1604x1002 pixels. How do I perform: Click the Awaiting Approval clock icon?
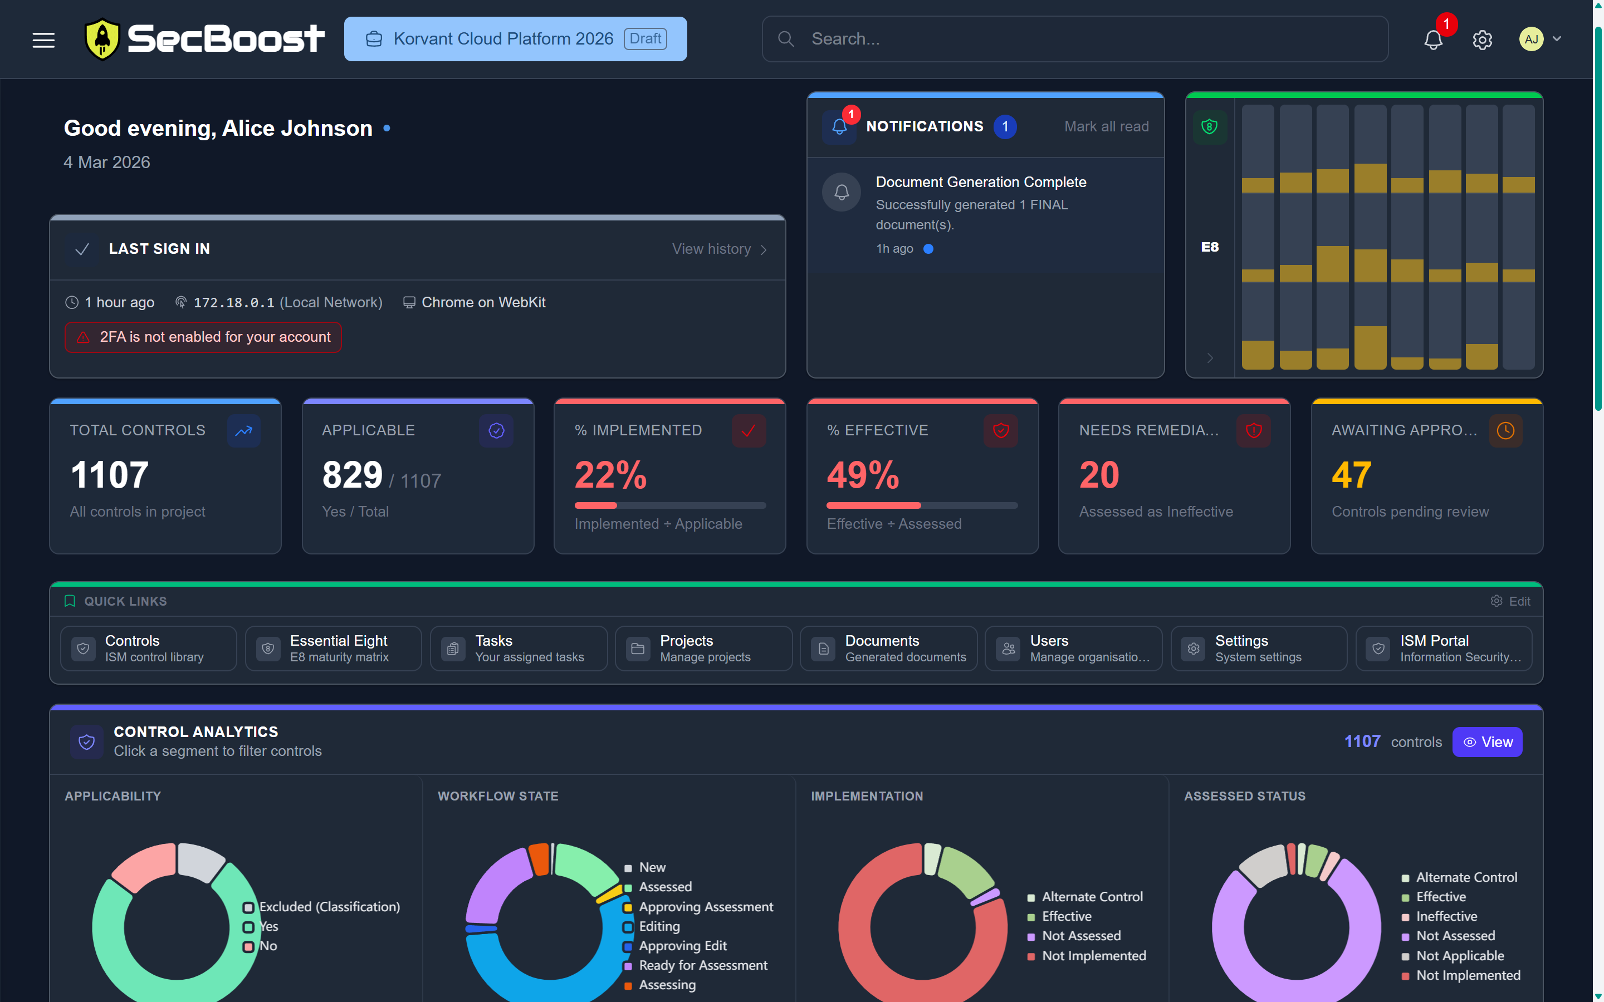click(1506, 431)
